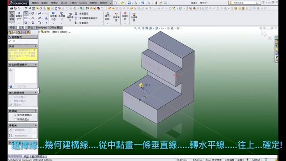This screenshot has width=286, height=161.
Task: Open the Motion Study 1 (動作研究 1) bottom tab
Action: [x=38, y=157]
